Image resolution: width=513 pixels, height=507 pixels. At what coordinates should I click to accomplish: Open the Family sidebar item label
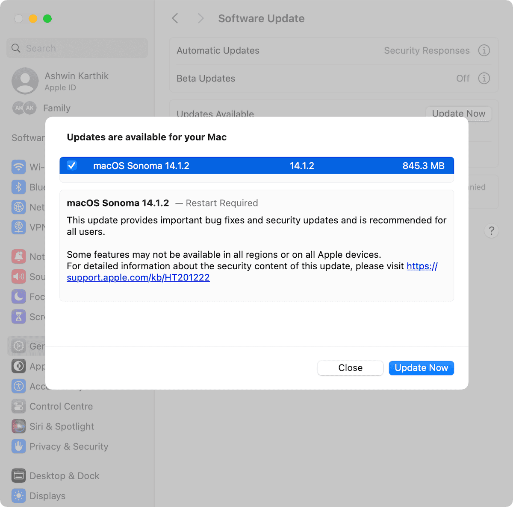[x=57, y=108]
